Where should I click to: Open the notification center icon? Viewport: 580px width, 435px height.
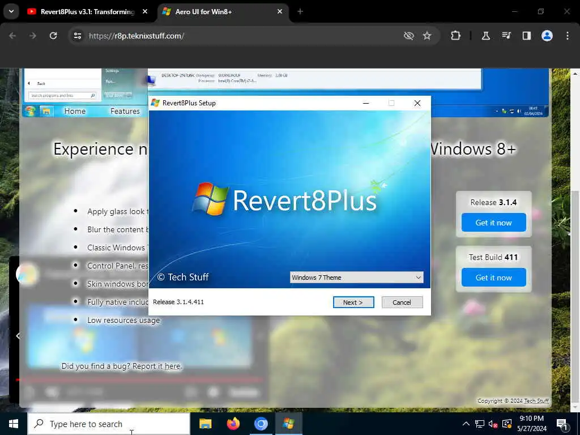coord(562,424)
